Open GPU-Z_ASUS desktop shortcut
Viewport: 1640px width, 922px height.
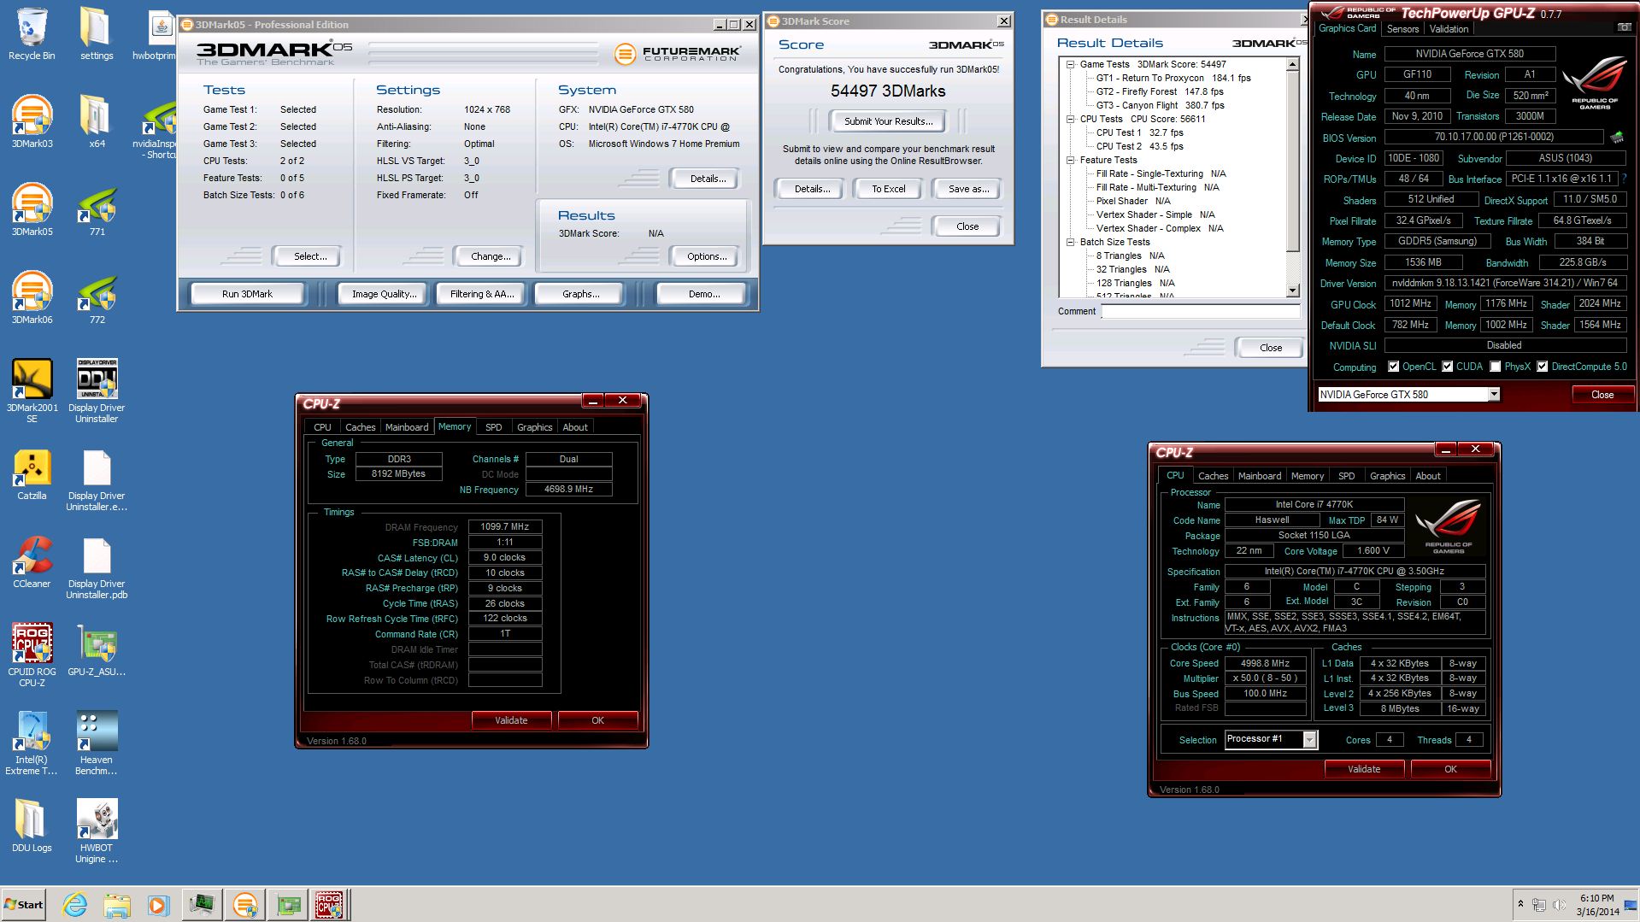(x=97, y=649)
